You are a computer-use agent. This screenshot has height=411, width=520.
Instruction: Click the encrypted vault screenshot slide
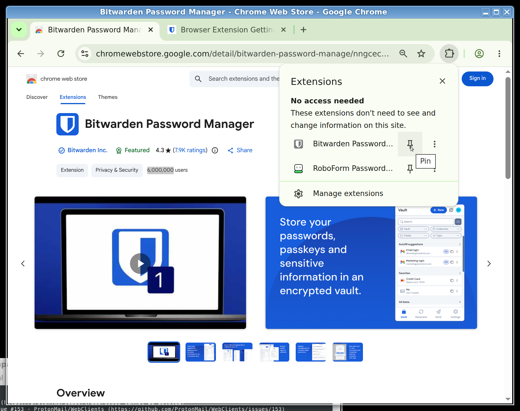[x=371, y=263]
